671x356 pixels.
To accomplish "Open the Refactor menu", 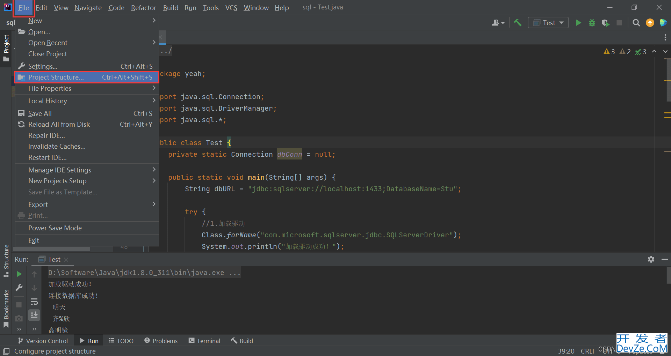I will (x=143, y=8).
